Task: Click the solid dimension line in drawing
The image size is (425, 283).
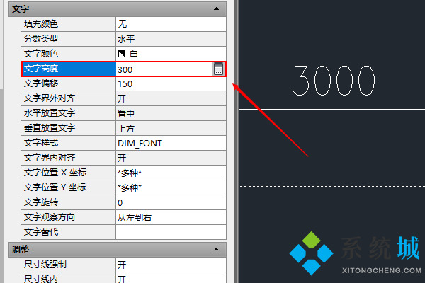Action: coord(331,110)
